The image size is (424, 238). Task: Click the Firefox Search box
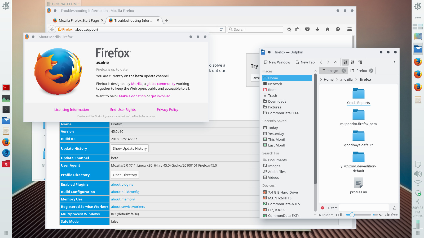(x=255, y=29)
